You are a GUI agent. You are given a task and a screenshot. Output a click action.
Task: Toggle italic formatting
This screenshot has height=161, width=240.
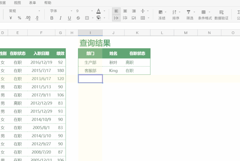(61, 18)
